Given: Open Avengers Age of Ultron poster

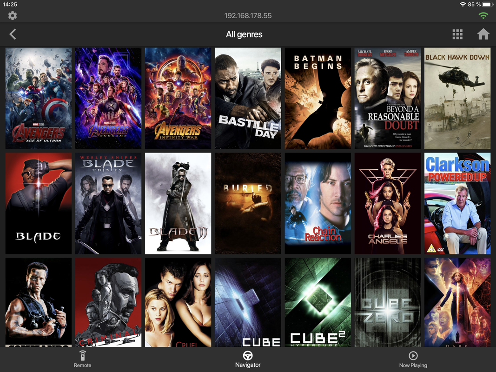Looking at the screenshot, I should pyautogui.click(x=39, y=99).
